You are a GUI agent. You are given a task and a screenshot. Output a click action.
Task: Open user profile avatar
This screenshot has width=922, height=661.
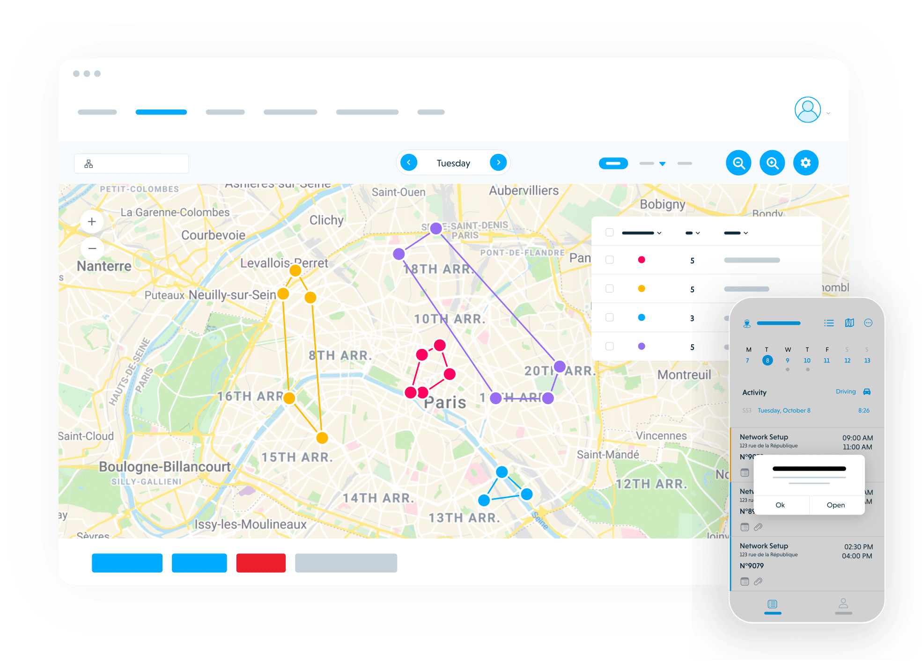(808, 110)
